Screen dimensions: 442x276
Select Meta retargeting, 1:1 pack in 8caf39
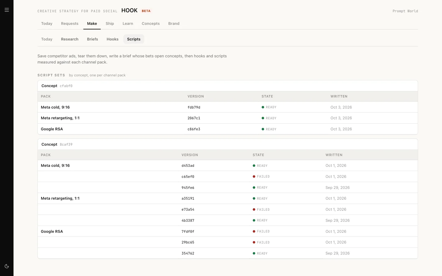coord(60,198)
